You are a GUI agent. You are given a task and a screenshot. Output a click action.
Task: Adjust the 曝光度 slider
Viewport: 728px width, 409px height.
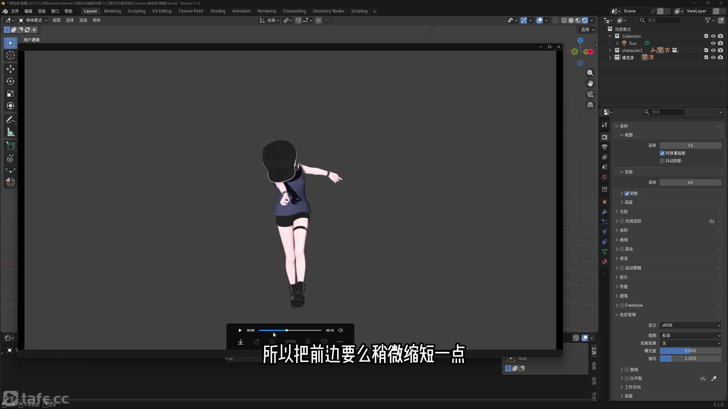[x=690, y=351]
